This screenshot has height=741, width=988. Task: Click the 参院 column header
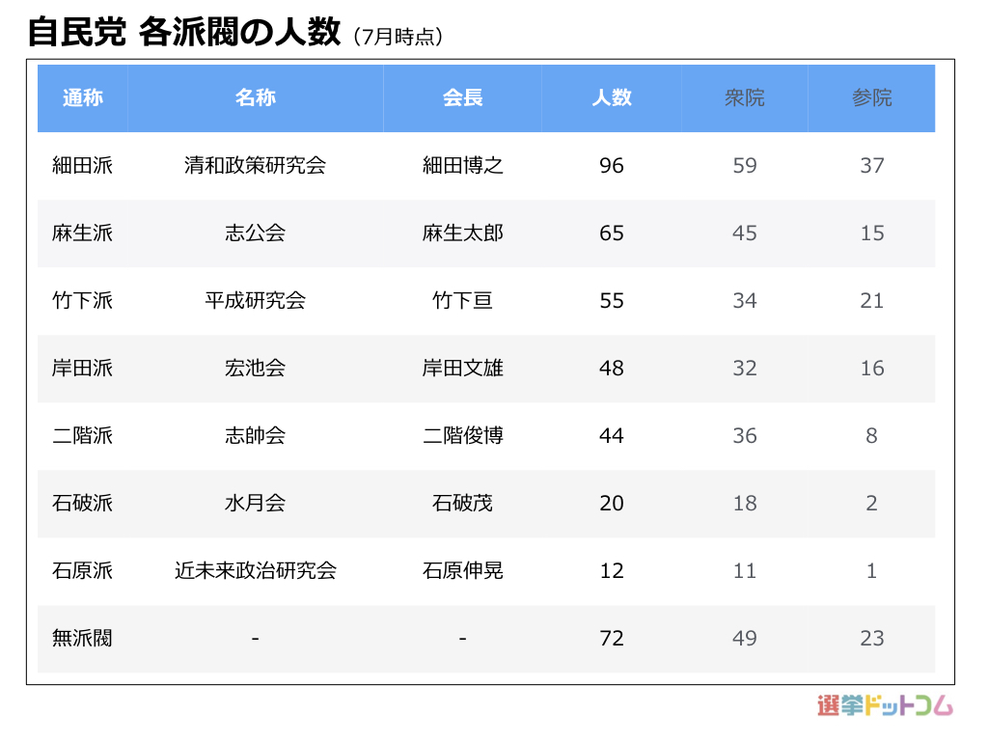pos(871,97)
